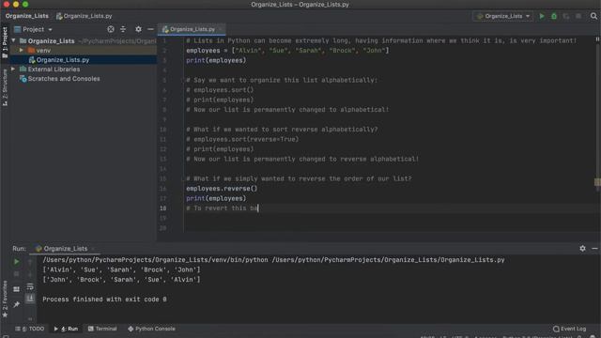Screen dimensions: 601x338
Task: Click the employees list definition on line 2
Action: pos(287,50)
